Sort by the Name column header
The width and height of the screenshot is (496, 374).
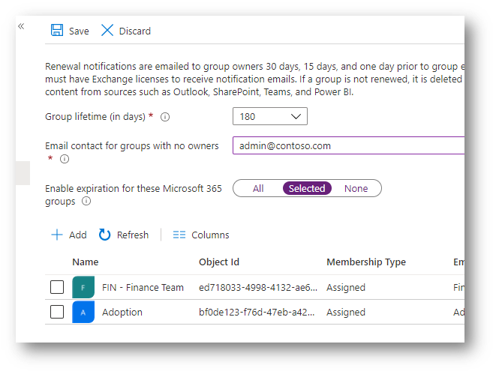tap(86, 262)
